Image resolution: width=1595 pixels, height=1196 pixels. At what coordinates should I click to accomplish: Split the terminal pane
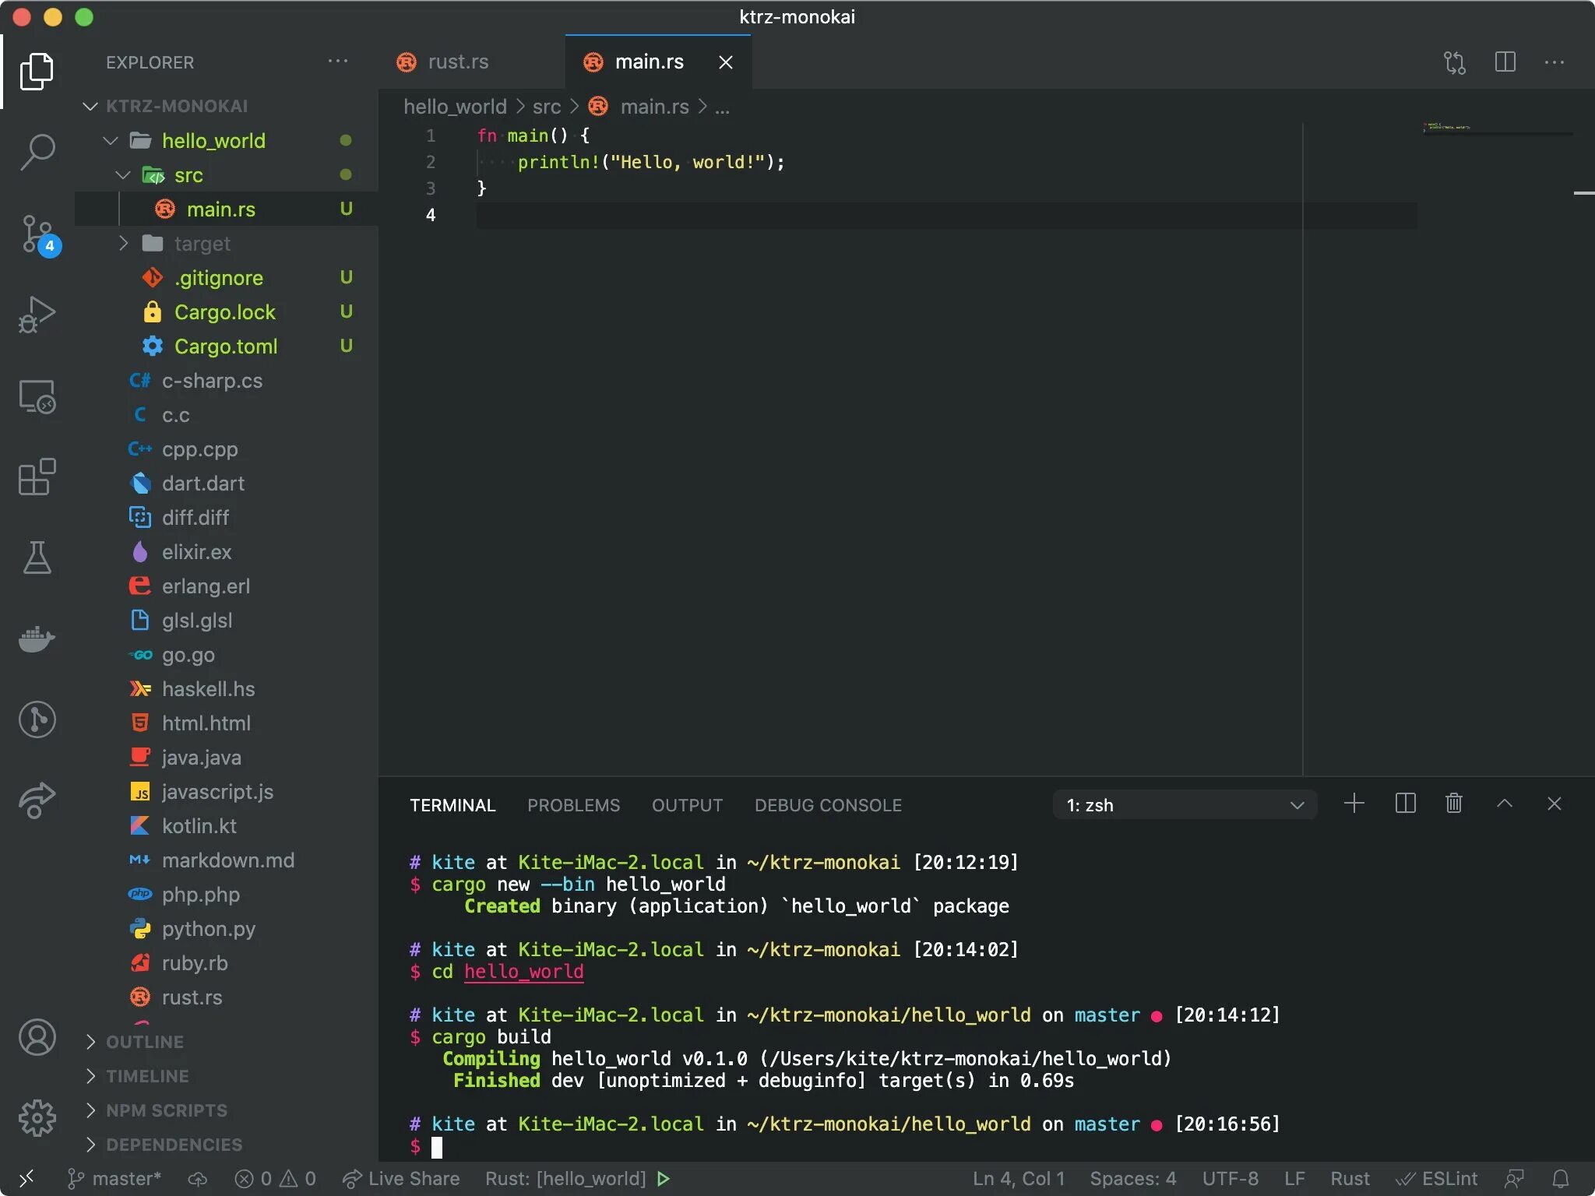[1405, 804]
